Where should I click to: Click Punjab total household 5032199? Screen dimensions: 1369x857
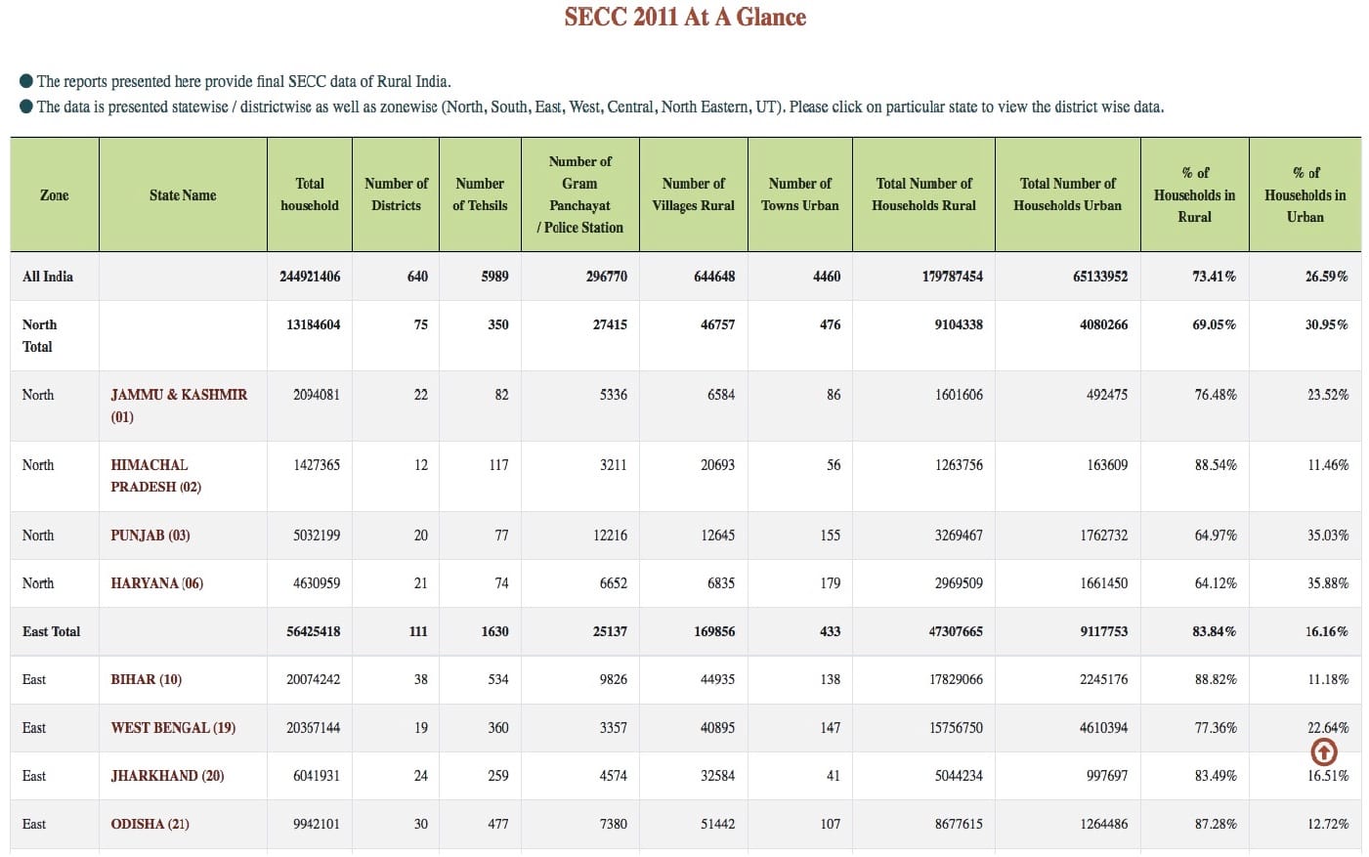point(317,536)
